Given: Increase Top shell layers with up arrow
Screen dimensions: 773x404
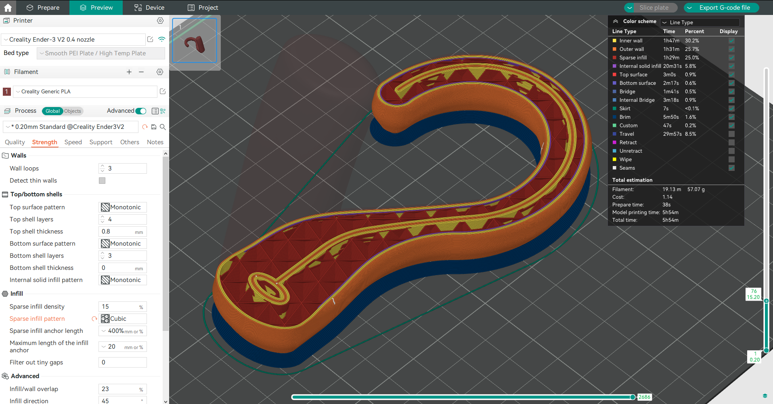Looking at the screenshot, I should tap(103, 217).
